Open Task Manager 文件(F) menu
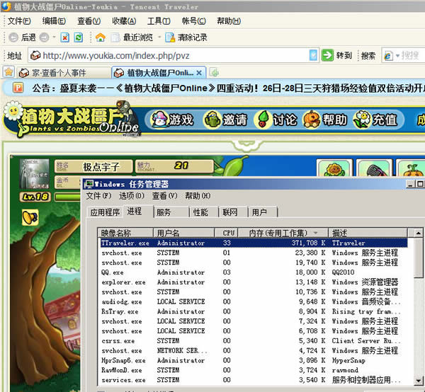The height and width of the screenshot is (392, 425). (x=98, y=195)
